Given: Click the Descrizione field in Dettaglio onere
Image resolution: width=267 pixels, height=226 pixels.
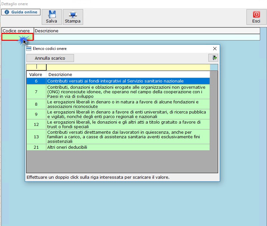Looking at the screenshot, I should [147, 37].
